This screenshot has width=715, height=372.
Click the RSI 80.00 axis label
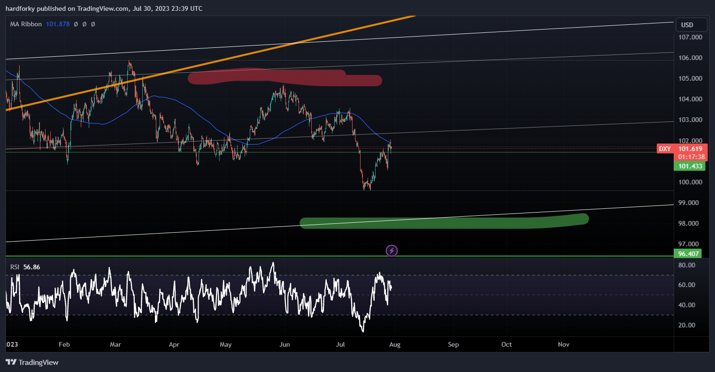click(x=687, y=265)
